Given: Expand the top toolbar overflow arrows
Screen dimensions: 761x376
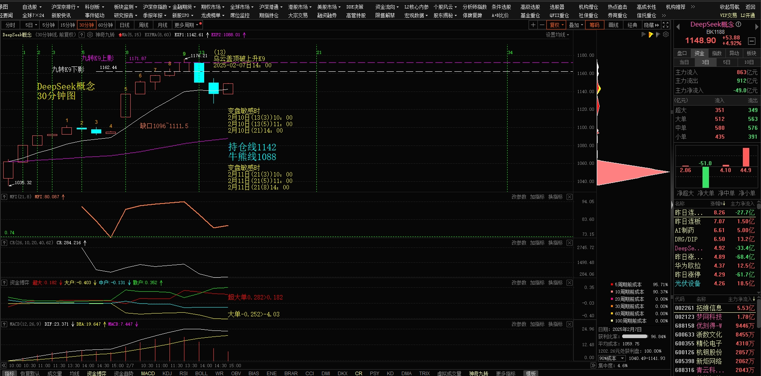Looking at the screenshot, I should [693, 7].
